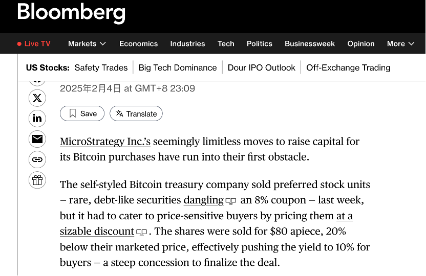Share article on X
The width and height of the screenshot is (426, 276).
pos(37,98)
